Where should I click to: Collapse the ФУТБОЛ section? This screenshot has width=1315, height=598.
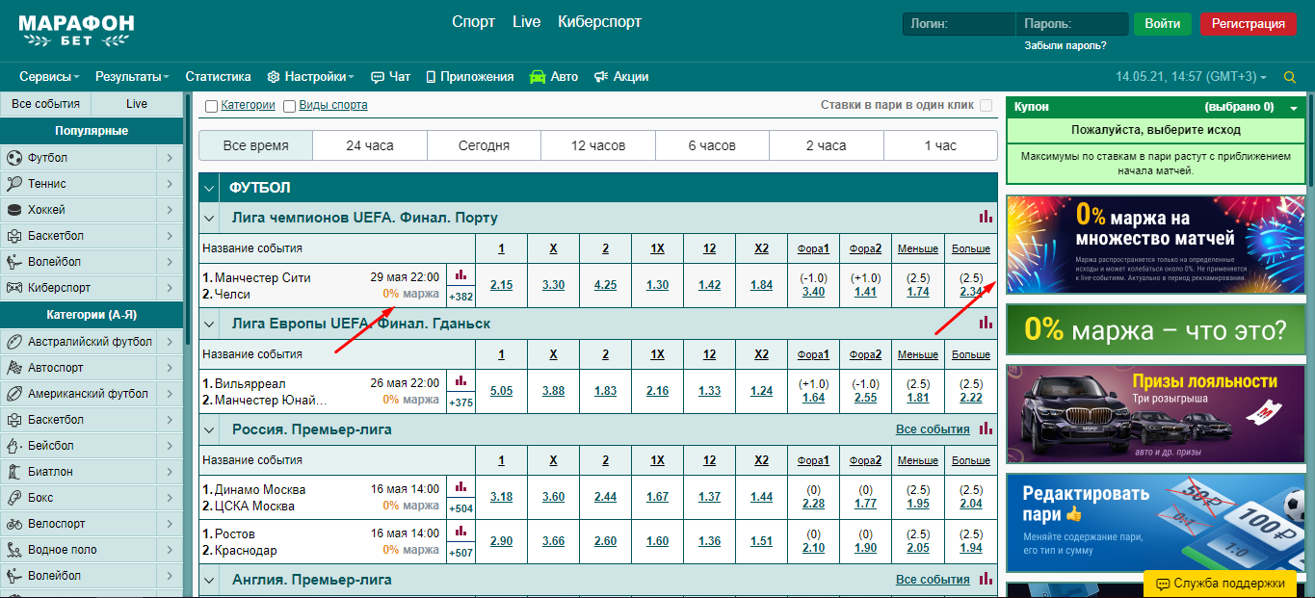click(209, 188)
